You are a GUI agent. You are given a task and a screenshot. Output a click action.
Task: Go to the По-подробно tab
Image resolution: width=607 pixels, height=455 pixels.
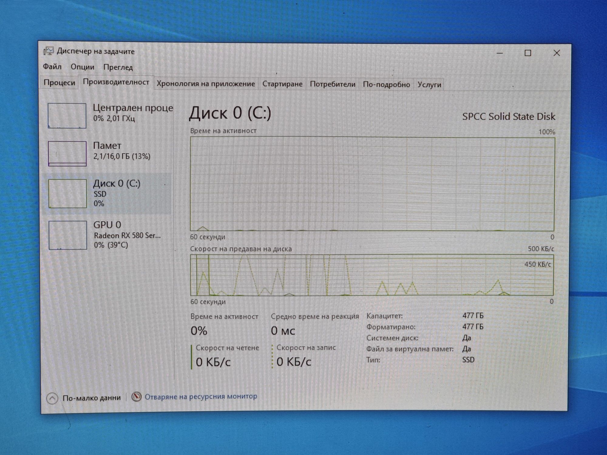pyautogui.click(x=386, y=84)
